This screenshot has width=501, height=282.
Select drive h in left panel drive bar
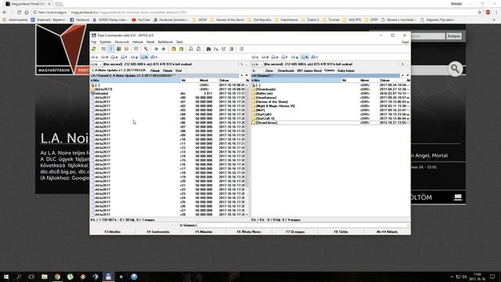coord(144,57)
